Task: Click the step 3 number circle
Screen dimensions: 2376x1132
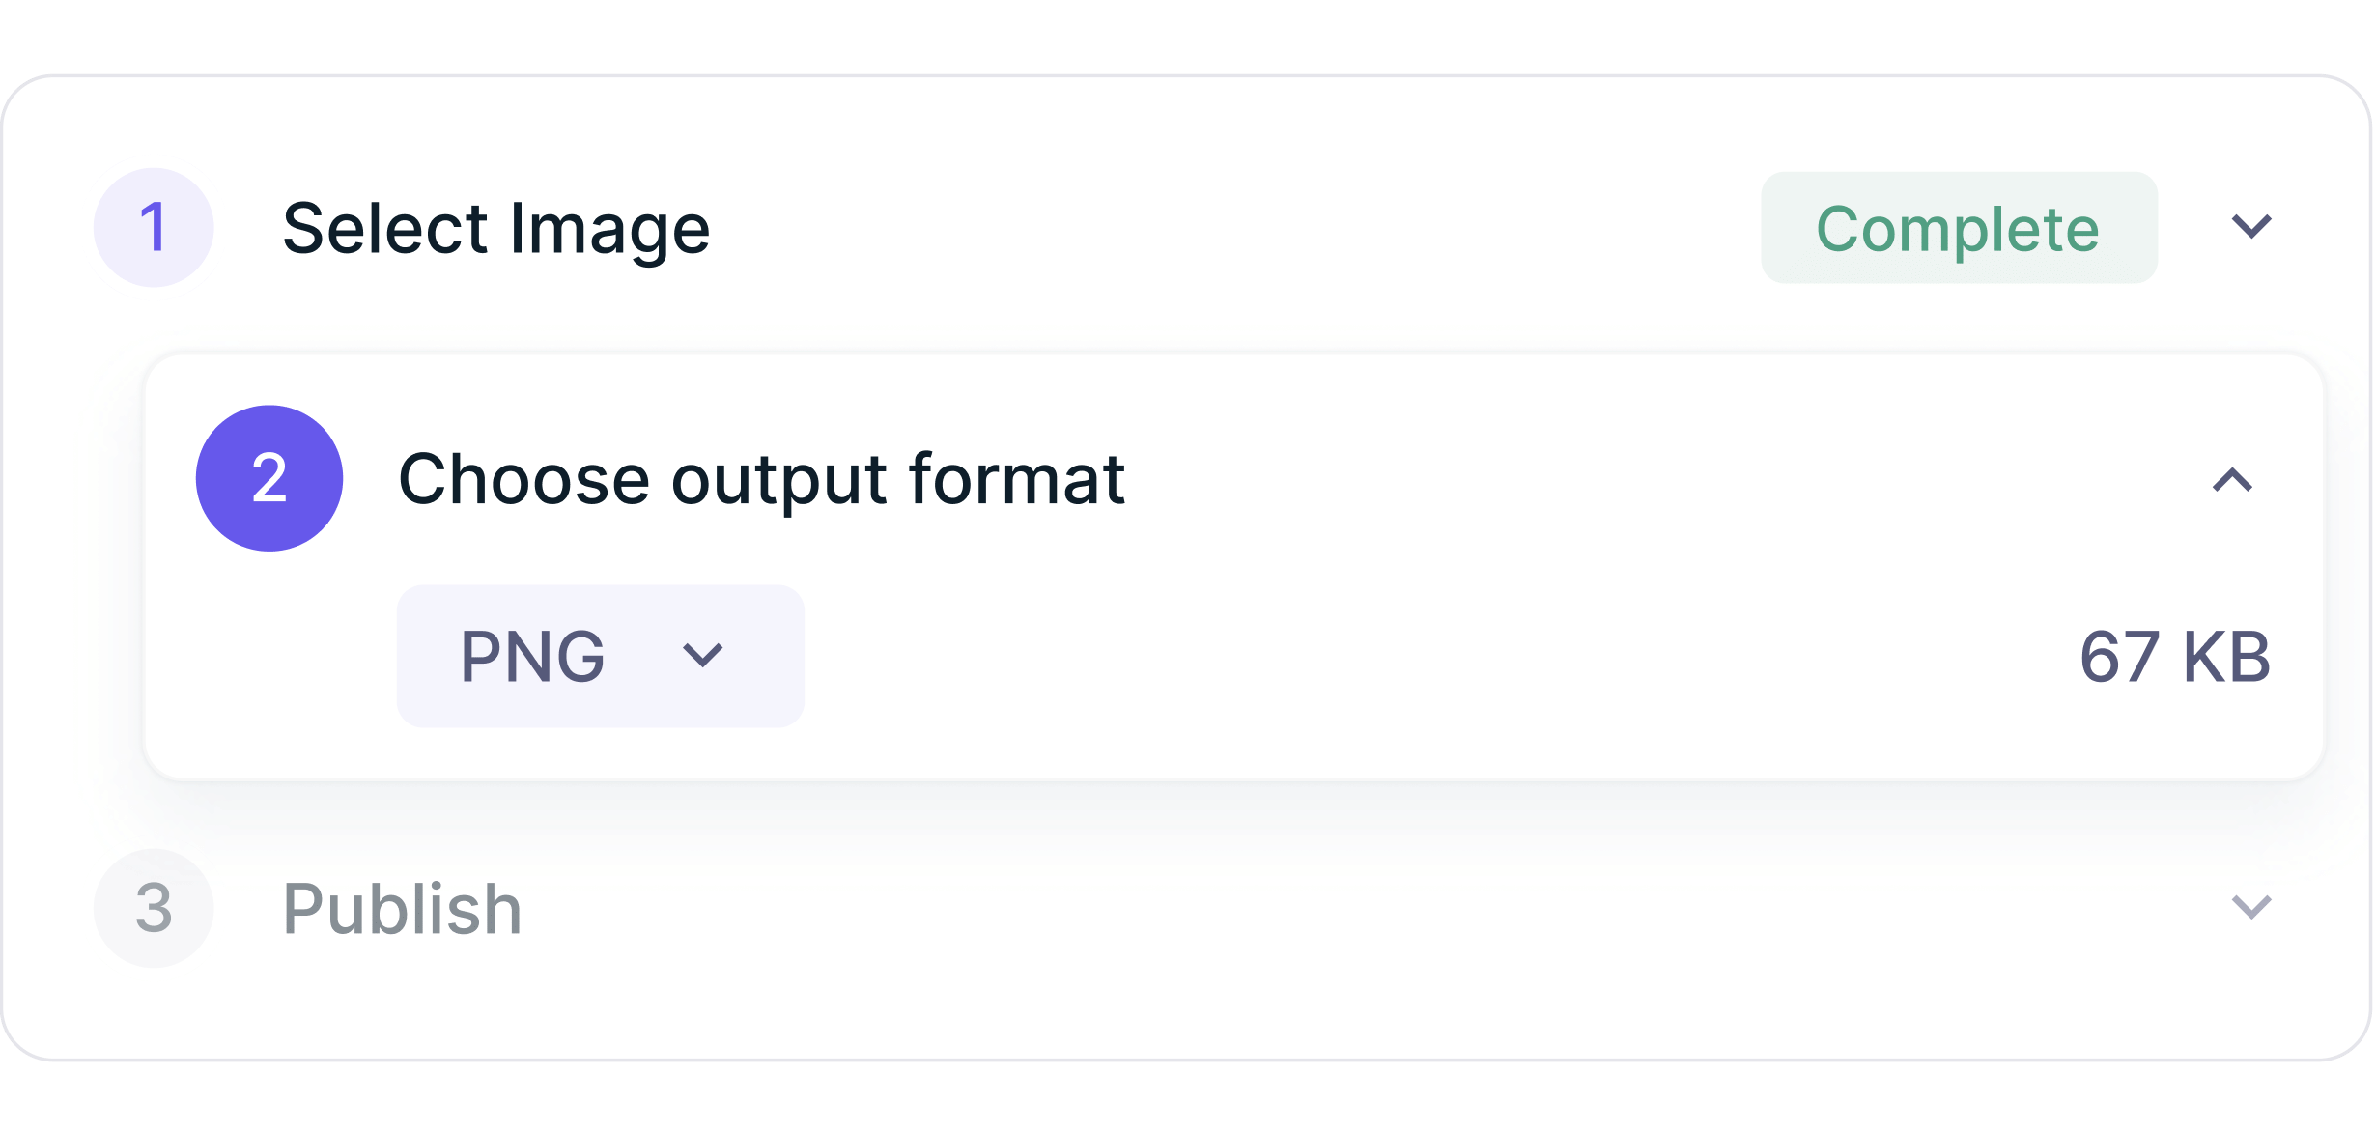Action: click(x=153, y=909)
